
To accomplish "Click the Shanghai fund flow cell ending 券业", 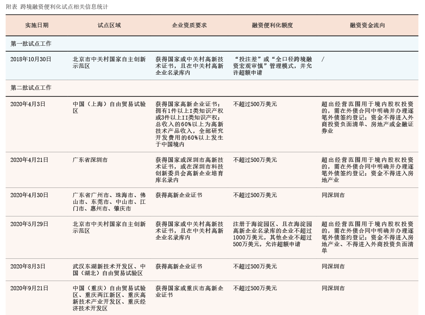I will 368,117.
